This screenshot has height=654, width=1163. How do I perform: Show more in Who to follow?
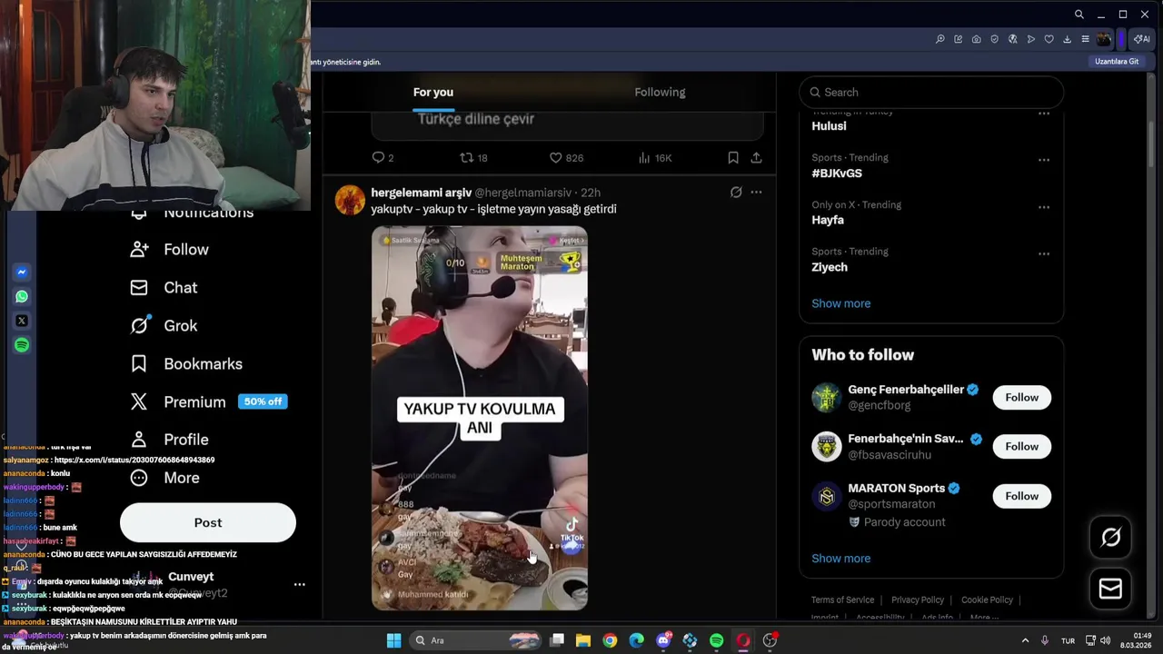coord(841,559)
